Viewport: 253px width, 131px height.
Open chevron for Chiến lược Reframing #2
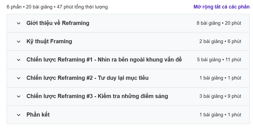(19, 78)
